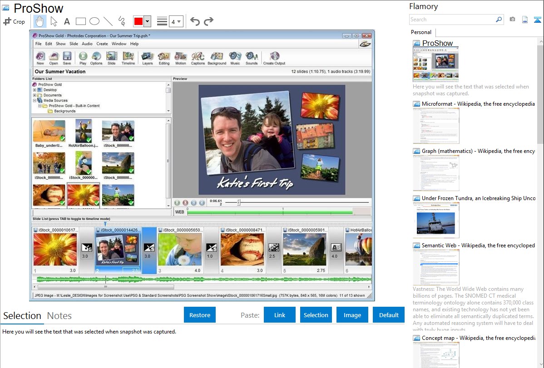Collapse the Media Sources tree node
544x368 pixels.
point(35,101)
